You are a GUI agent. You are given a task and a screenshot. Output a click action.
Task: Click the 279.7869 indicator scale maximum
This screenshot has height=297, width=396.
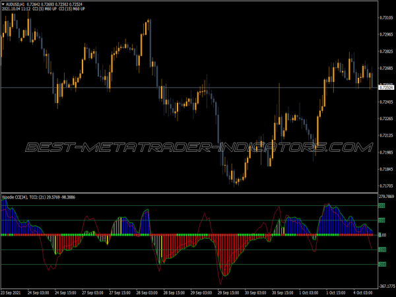pyautogui.click(x=385, y=197)
